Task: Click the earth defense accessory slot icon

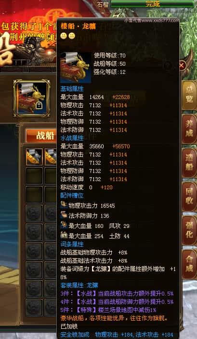Action: [x=64, y=235]
